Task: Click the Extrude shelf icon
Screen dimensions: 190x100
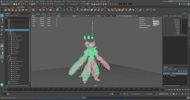Action: pos(109,10)
